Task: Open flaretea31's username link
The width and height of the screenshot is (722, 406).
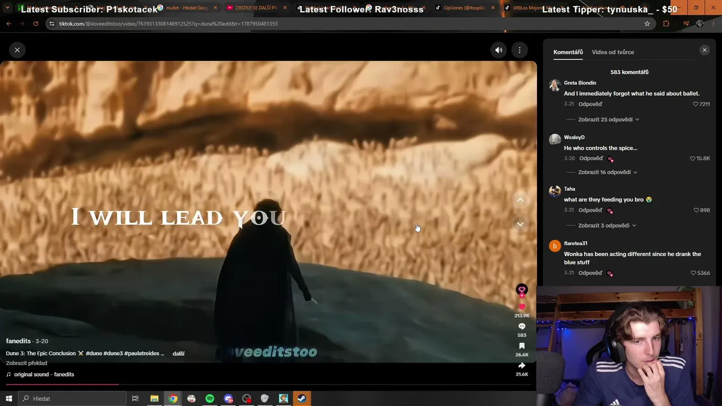Action: coord(575,244)
